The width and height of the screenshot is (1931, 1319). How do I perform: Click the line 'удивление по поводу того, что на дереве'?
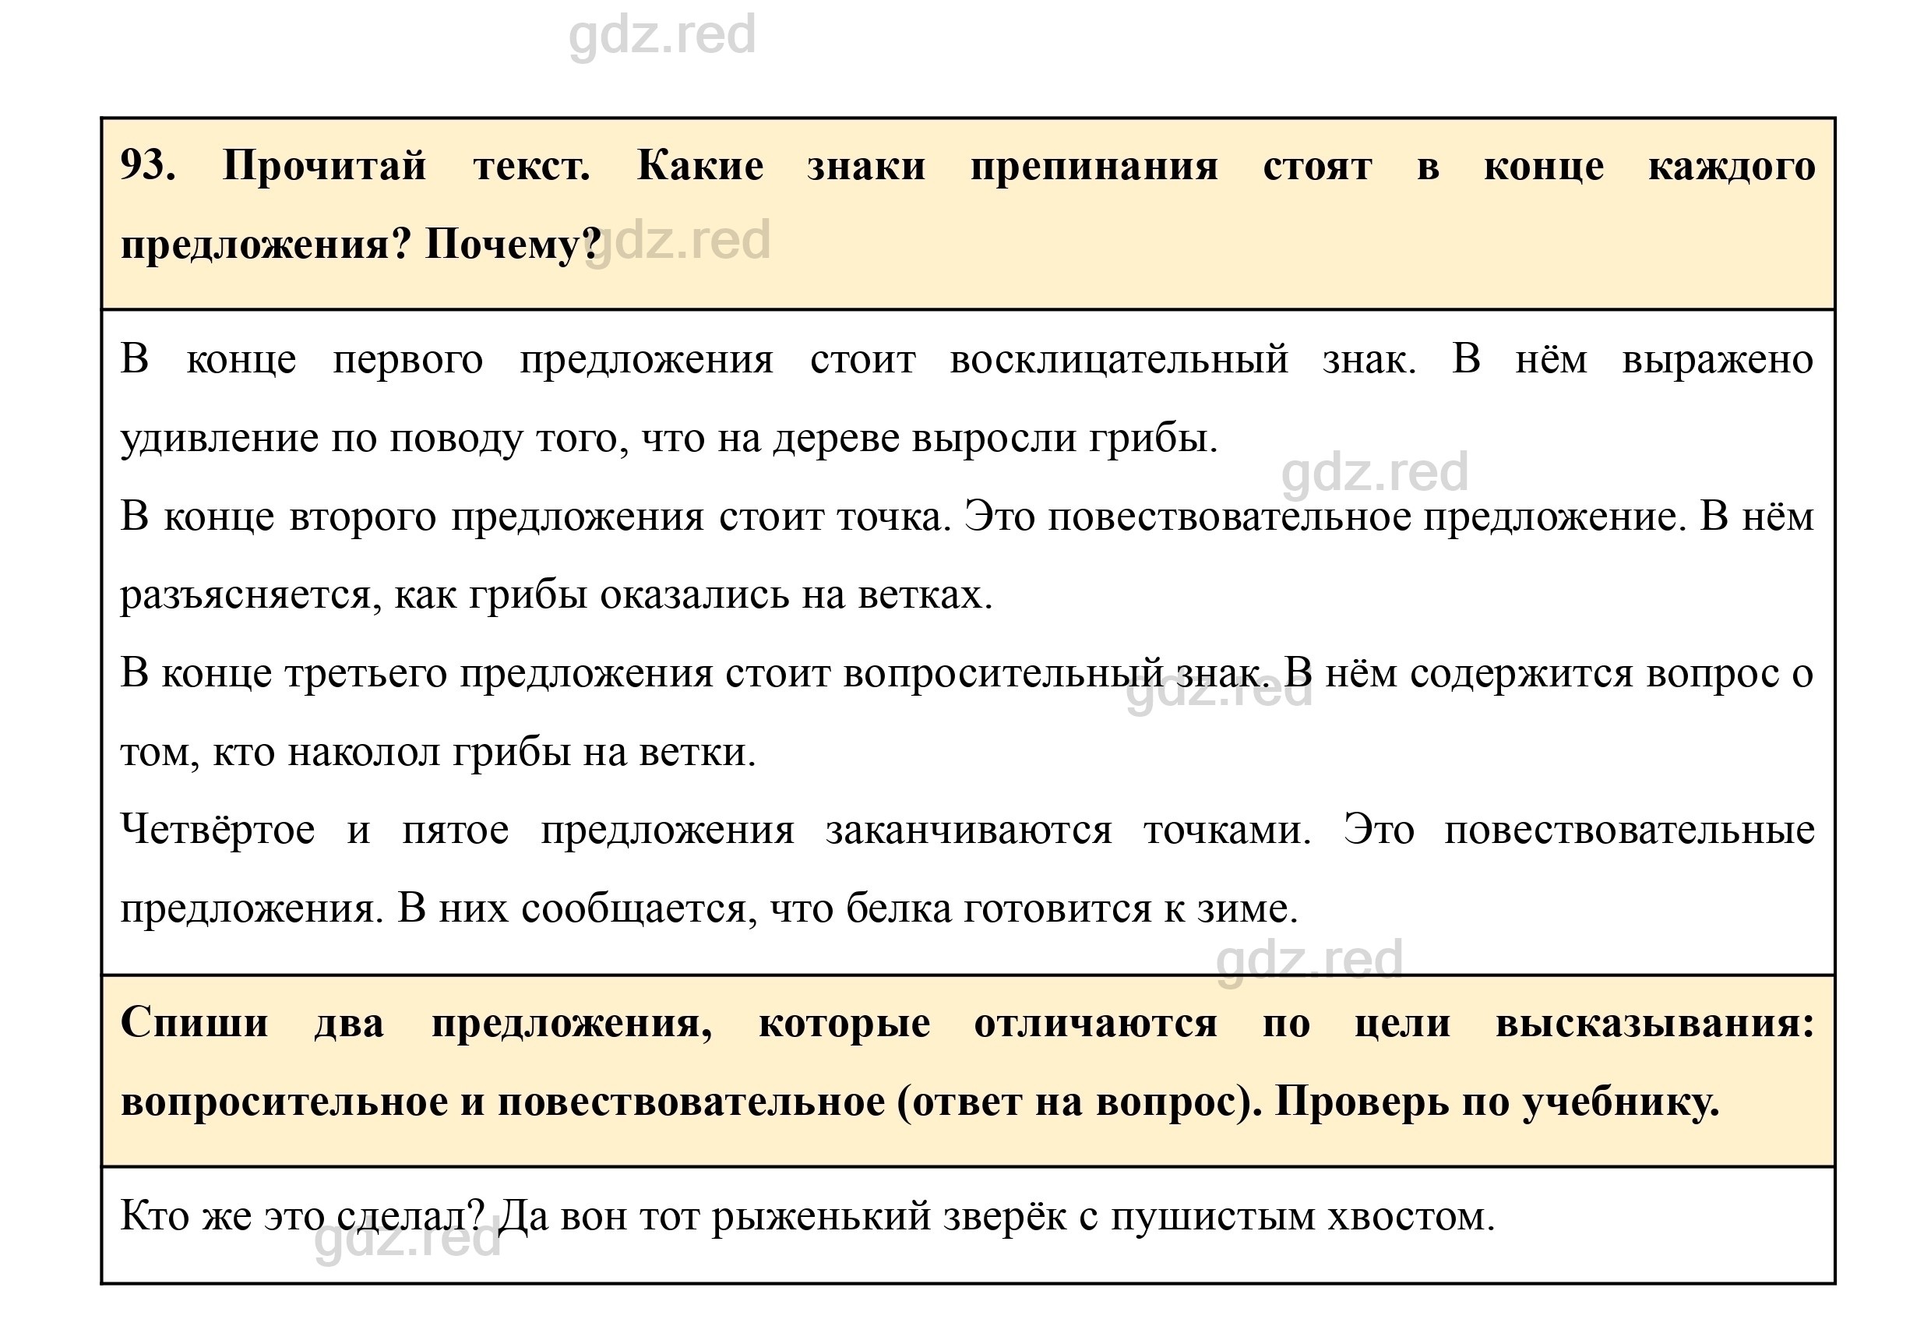(669, 439)
